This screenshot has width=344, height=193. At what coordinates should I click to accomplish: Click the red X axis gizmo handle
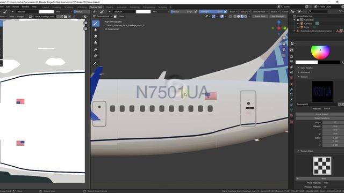coord(279,28)
